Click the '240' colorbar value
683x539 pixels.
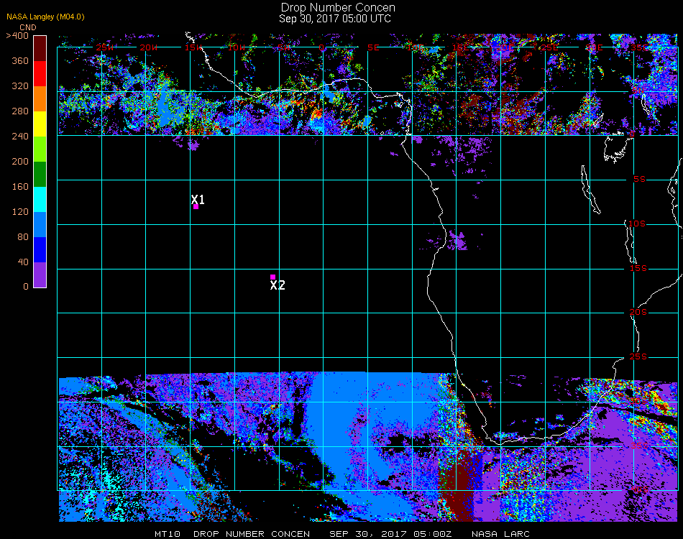coord(20,137)
